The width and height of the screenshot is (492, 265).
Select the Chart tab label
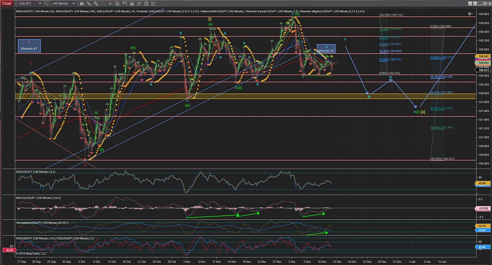pos(6,3)
